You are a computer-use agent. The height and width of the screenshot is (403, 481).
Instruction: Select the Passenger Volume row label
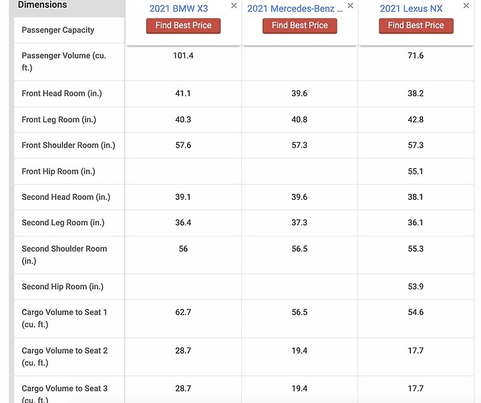tap(64, 61)
